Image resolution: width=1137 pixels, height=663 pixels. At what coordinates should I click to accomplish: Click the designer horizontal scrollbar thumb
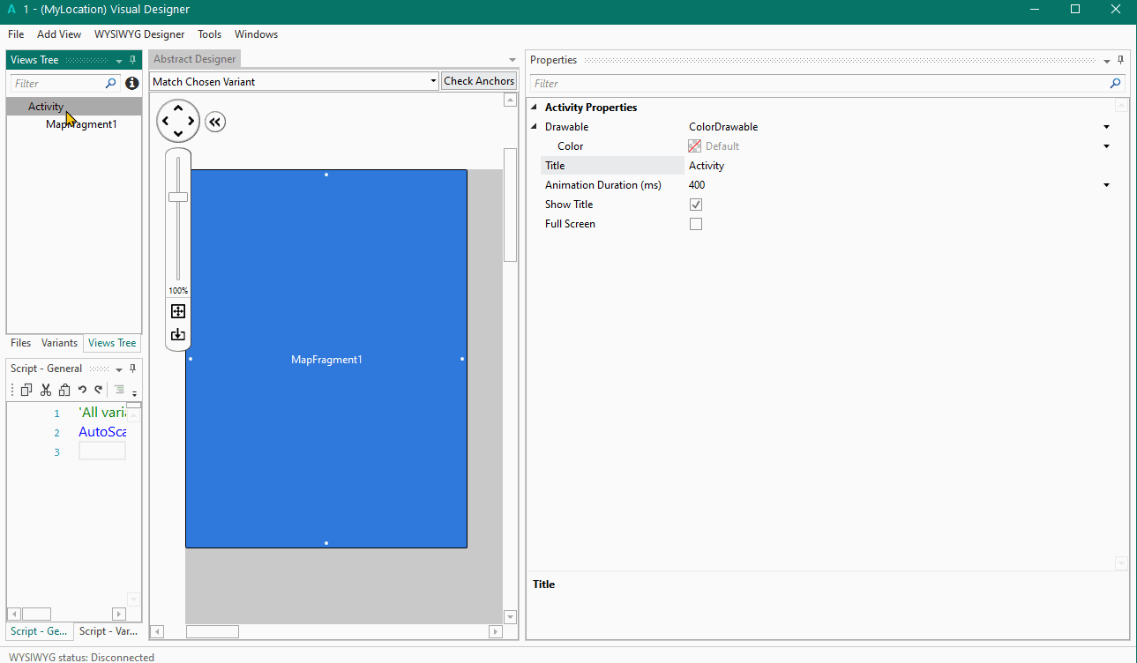(213, 631)
